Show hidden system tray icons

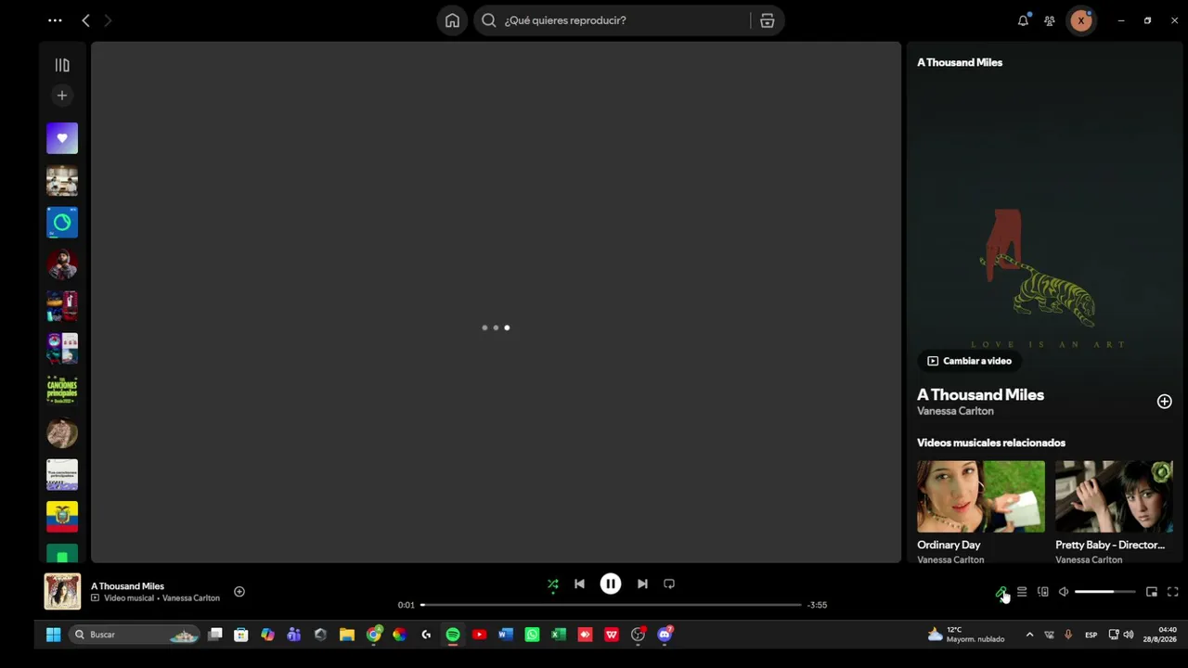(x=1029, y=635)
